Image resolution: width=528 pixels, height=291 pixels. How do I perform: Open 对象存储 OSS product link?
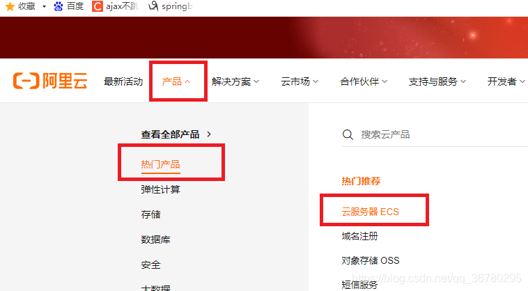point(371,260)
